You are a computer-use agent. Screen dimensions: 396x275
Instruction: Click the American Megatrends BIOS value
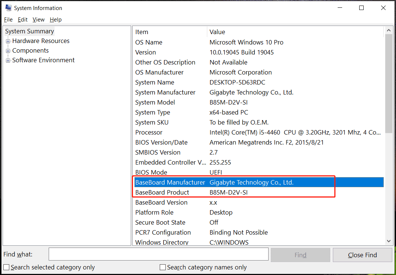[x=266, y=142]
